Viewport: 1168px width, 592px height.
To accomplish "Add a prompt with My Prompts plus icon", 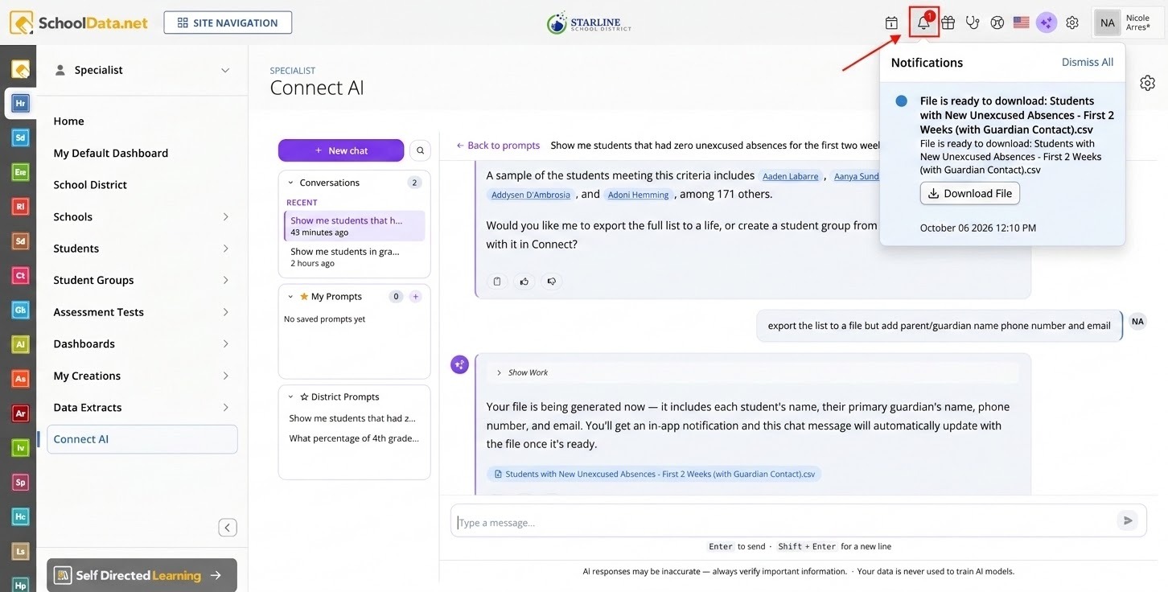I will point(416,297).
